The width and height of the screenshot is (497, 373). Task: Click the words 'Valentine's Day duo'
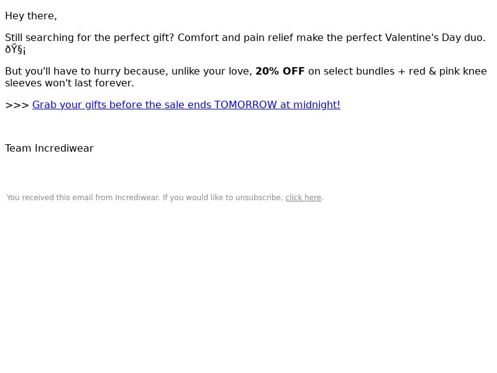[x=435, y=37]
